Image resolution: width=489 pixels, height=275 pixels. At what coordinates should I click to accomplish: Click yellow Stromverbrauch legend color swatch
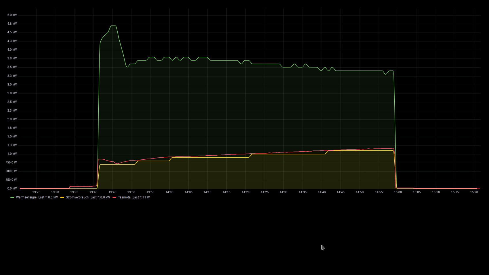pyautogui.click(x=62, y=197)
